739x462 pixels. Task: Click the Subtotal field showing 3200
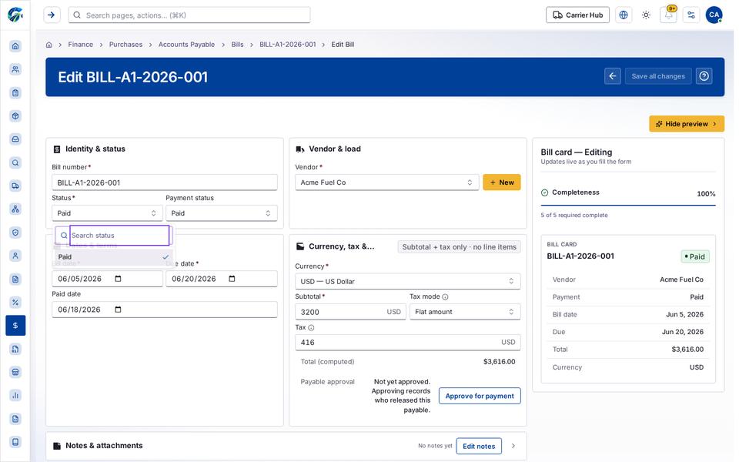pos(350,312)
